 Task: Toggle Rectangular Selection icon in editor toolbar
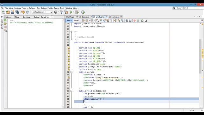click(x=111, y=20)
